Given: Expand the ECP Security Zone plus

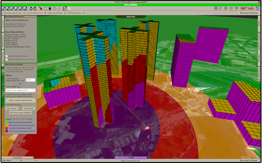Looking at the screenshot, I should (x=84, y=13).
